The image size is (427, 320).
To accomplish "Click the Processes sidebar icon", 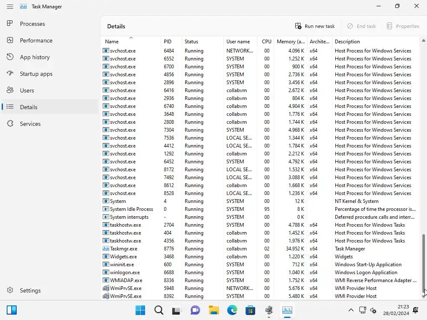I will (10, 23).
